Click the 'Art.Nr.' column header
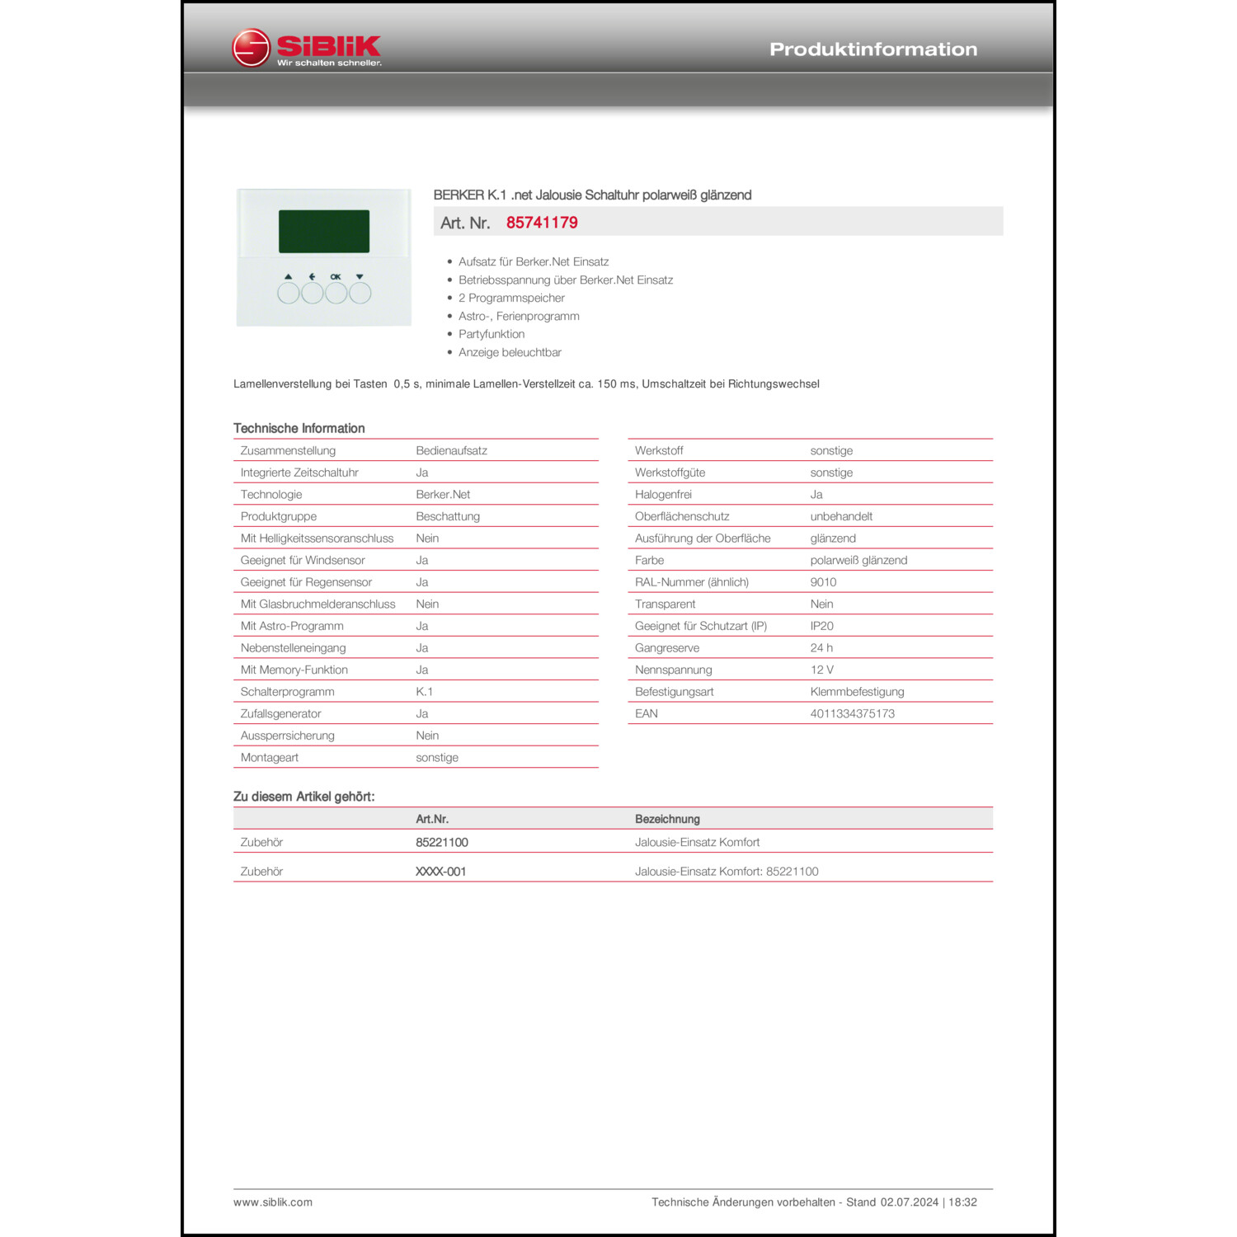The width and height of the screenshot is (1237, 1237). pos(432,819)
